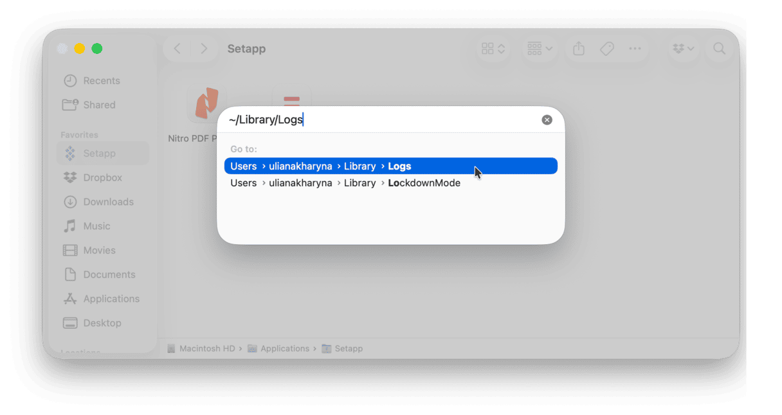The width and height of the screenshot is (782, 415).
Task: Select the Library › Logs suggestion
Action: tap(390, 166)
